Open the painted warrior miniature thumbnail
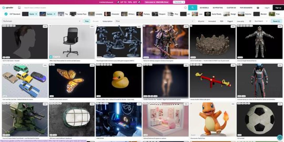 click(x=166, y=42)
